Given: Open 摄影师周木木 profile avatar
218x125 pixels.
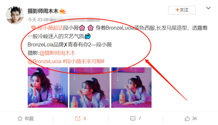Looking at the screenshot, I should point(15,15).
